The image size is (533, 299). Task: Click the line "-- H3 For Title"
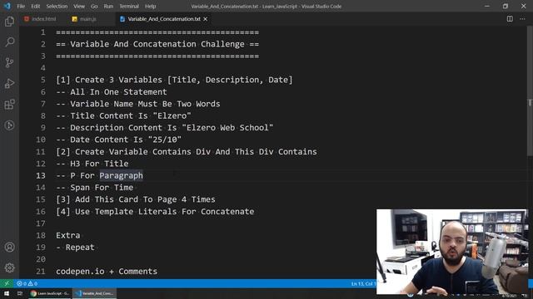[92, 164]
